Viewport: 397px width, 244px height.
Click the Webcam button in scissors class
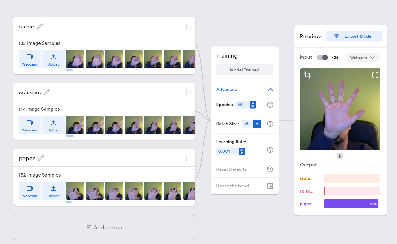pyautogui.click(x=30, y=125)
